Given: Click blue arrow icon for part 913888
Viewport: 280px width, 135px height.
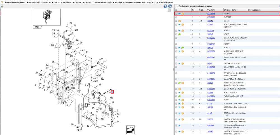Looking at the screenshot, I should (x=179, y=93).
